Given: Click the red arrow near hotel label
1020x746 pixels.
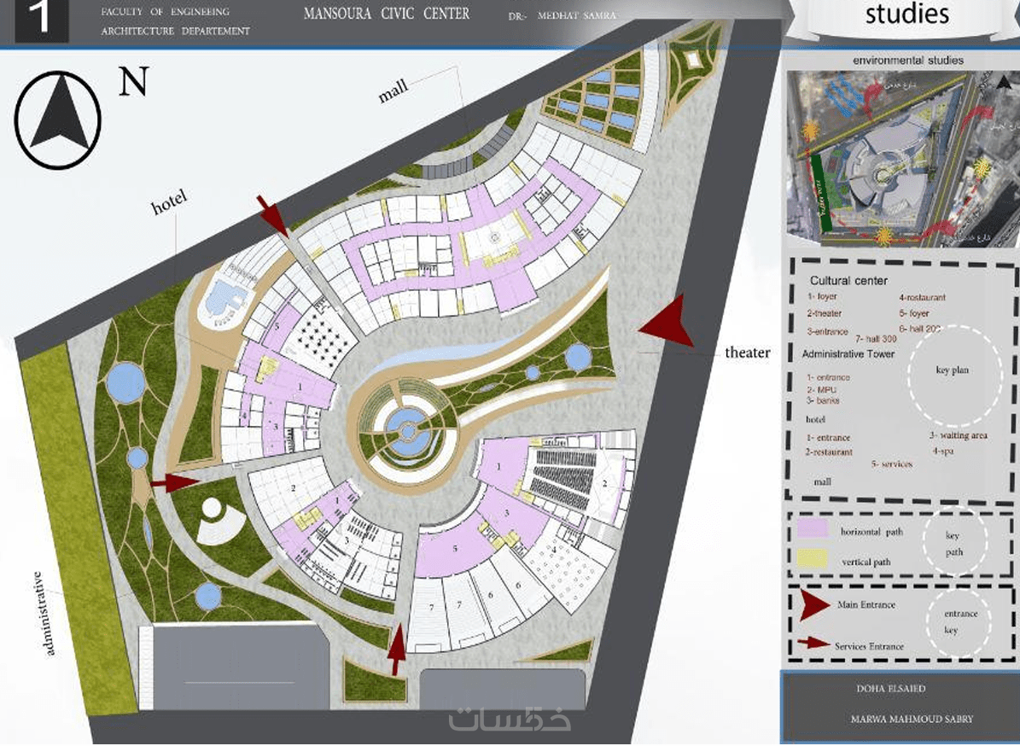Looking at the screenshot, I should (272, 214).
